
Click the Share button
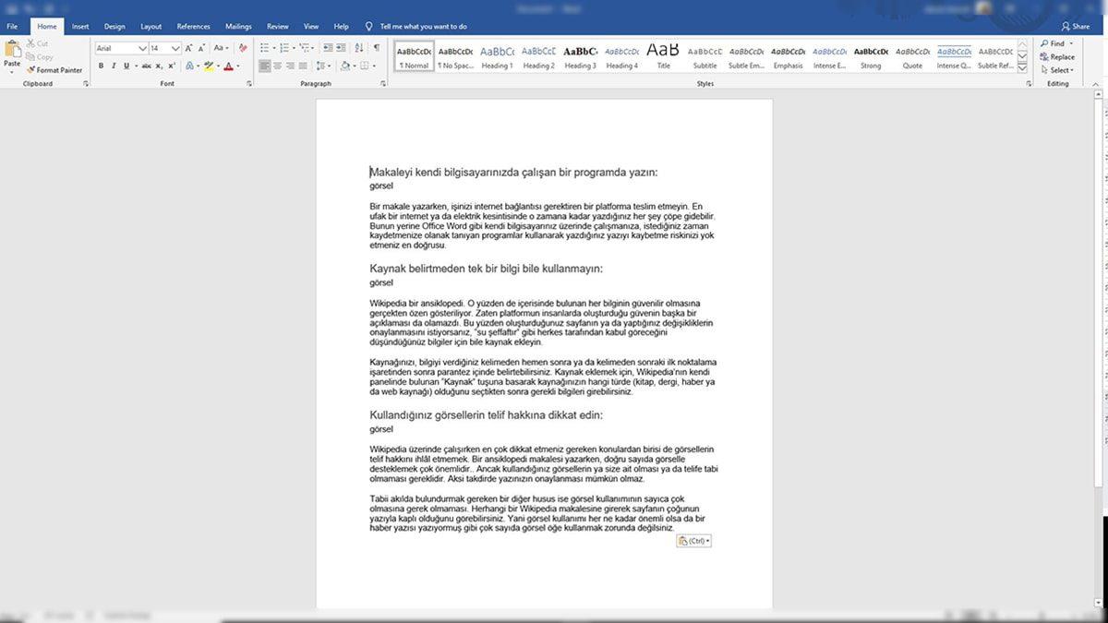tap(1075, 27)
